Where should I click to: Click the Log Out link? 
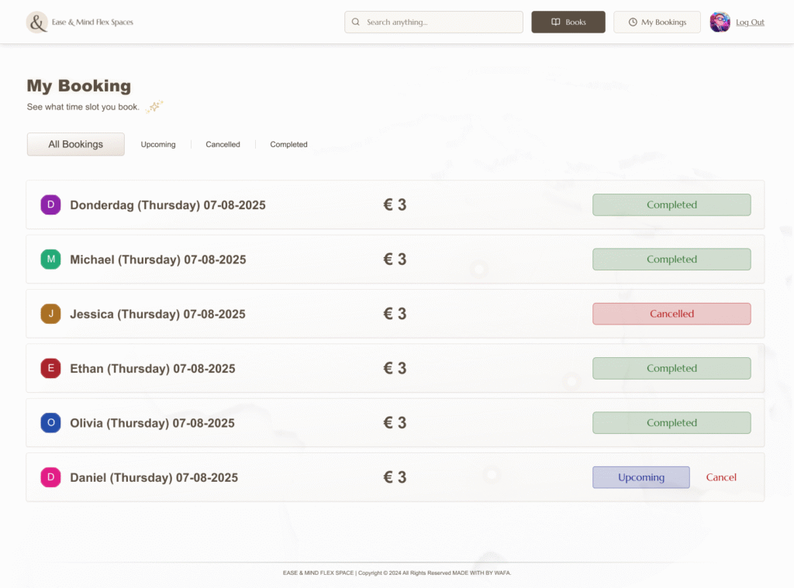[750, 22]
